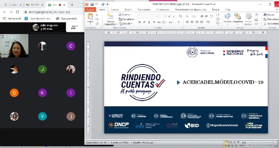The height and width of the screenshot is (148, 279).
Task: Open the Vista ribbon tab
Action: click(x=228, y=10)
